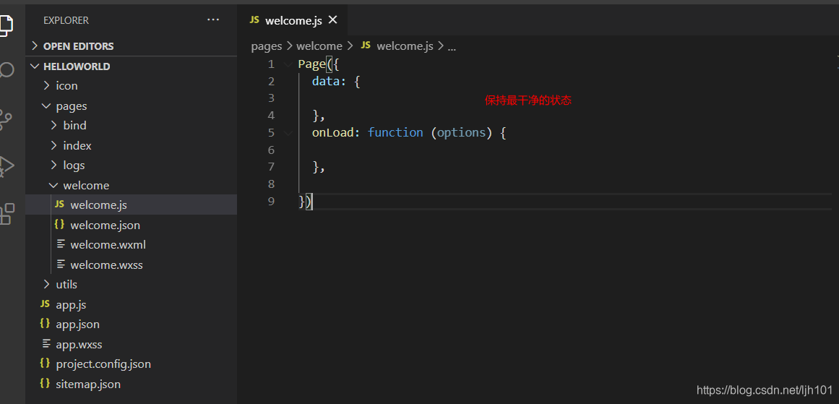Collapse the pages folder
The height and width of the screenshot is (404, 839).
pos(131,106)
